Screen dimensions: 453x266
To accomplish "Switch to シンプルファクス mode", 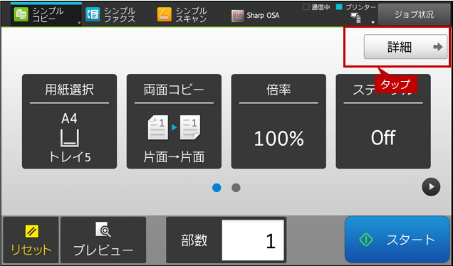I will pyautogui.click(x=110, y=14).
